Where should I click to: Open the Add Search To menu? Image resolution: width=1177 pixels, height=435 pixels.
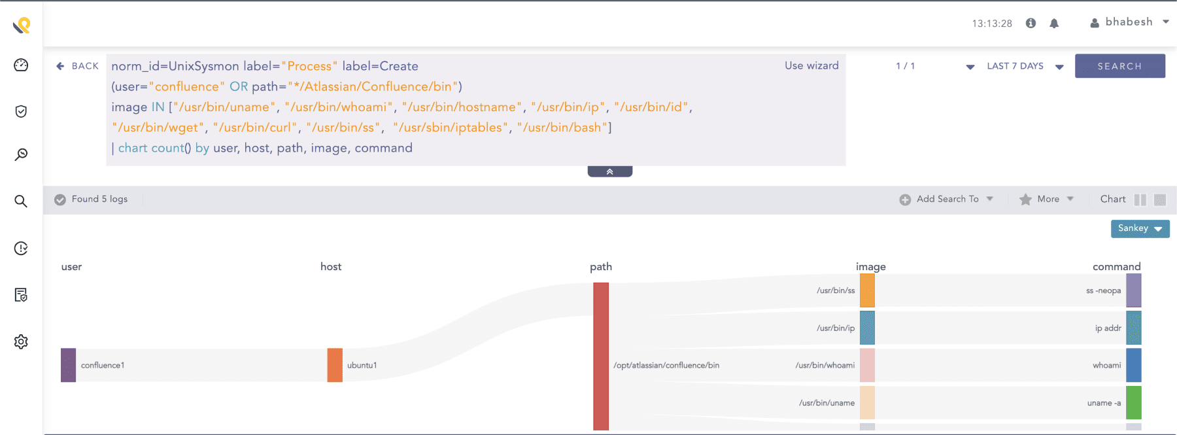tap(947, 200)
